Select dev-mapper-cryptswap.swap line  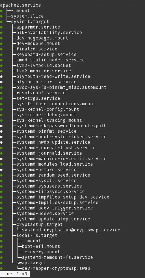point(56,268)
